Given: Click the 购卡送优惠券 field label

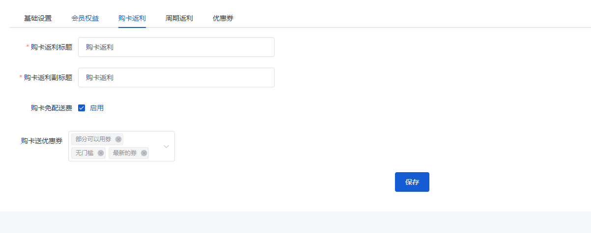Looking at the screenshot, I should pyautogui.click(x=42, y=141).
